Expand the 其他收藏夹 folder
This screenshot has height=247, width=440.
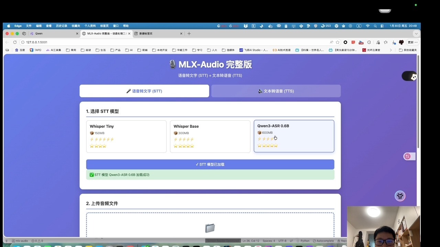tap(408, 50)
